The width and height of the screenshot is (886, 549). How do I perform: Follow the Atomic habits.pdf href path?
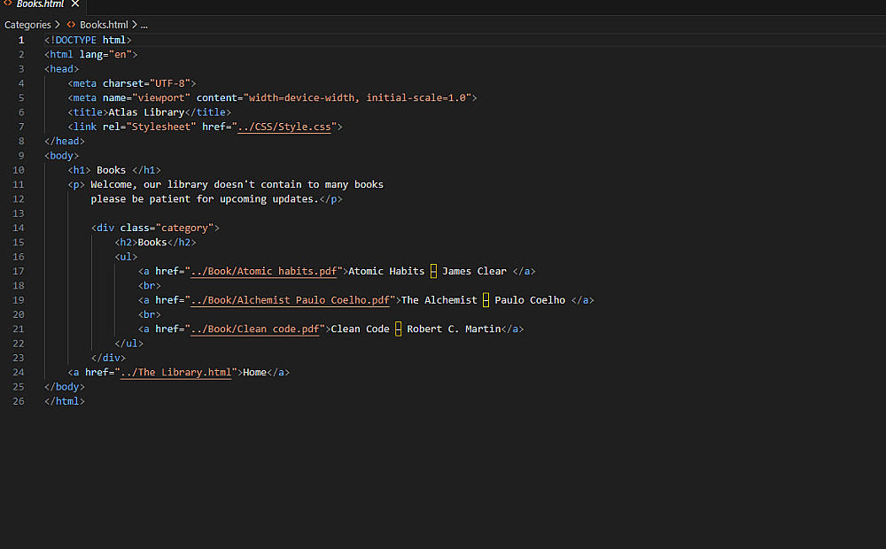[263, 271]
